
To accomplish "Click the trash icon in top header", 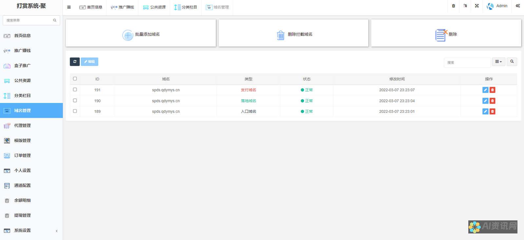I will point(454,6).
